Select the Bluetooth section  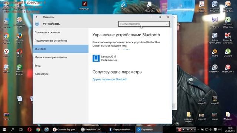(60, 49)
